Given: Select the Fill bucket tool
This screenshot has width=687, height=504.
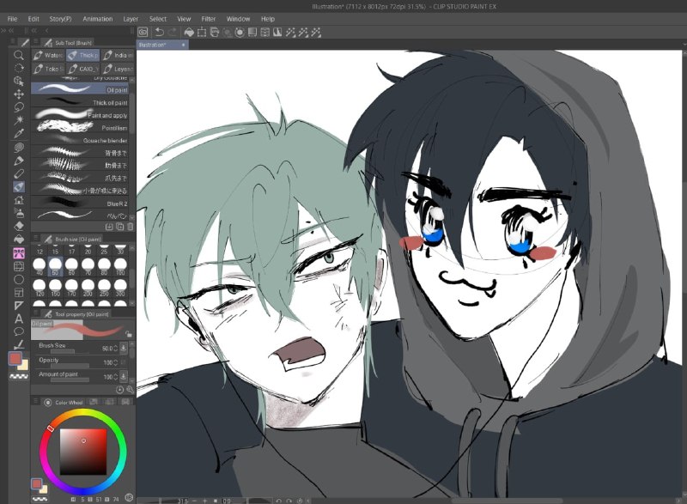Looking at the screenshot, I should 18,240.
